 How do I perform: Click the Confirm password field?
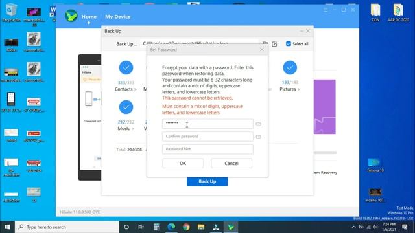207,137
